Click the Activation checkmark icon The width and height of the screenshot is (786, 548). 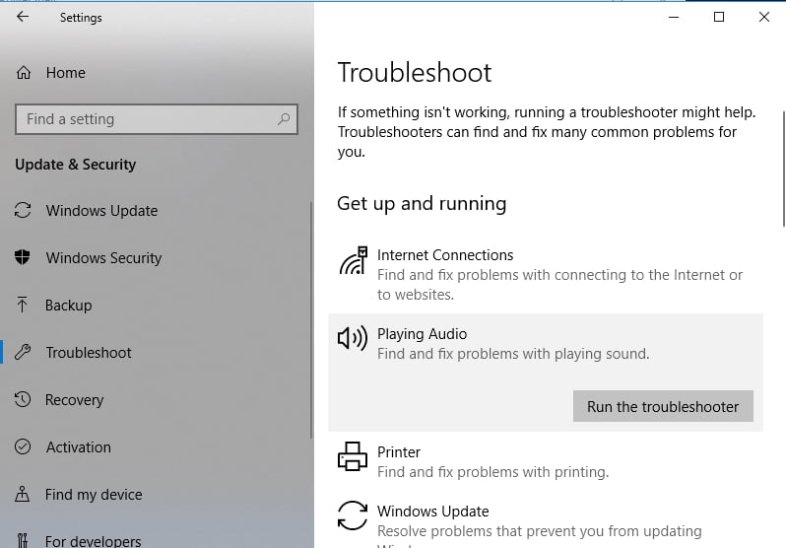24,447
